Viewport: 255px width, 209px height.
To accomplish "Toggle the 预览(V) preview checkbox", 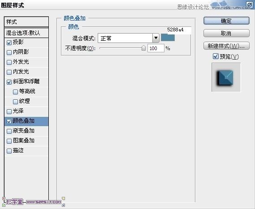I will tap(216, 56).
